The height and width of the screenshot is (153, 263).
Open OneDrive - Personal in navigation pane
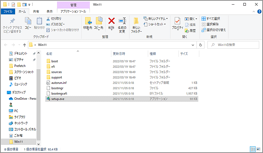(23, 99)
